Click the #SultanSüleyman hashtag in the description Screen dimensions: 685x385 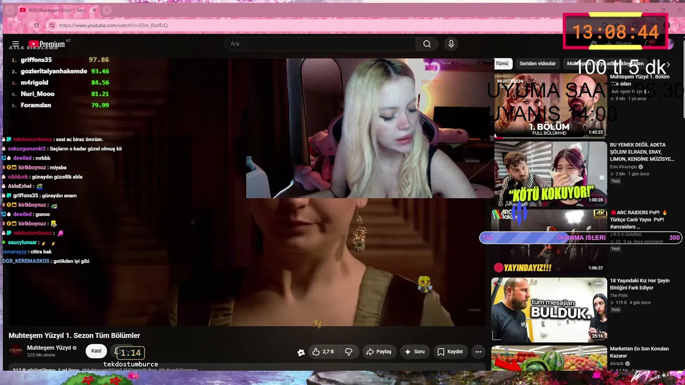[x=177, y=370]
